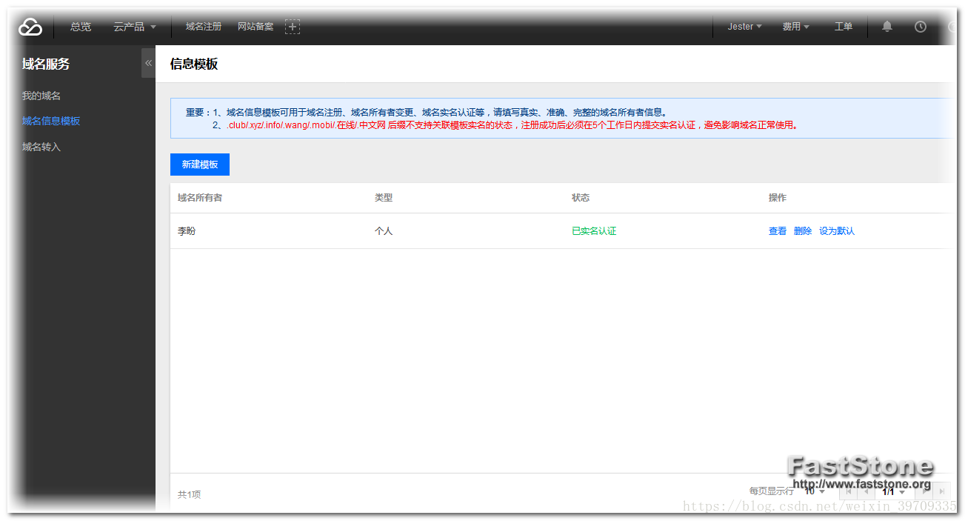
Task: Select 域名转入 in sidebar
Action: click(x=41, y=147)
